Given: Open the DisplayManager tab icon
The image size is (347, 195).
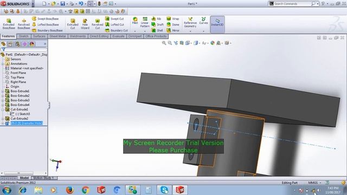Looking at the screenshot, I should click(31, 44).
